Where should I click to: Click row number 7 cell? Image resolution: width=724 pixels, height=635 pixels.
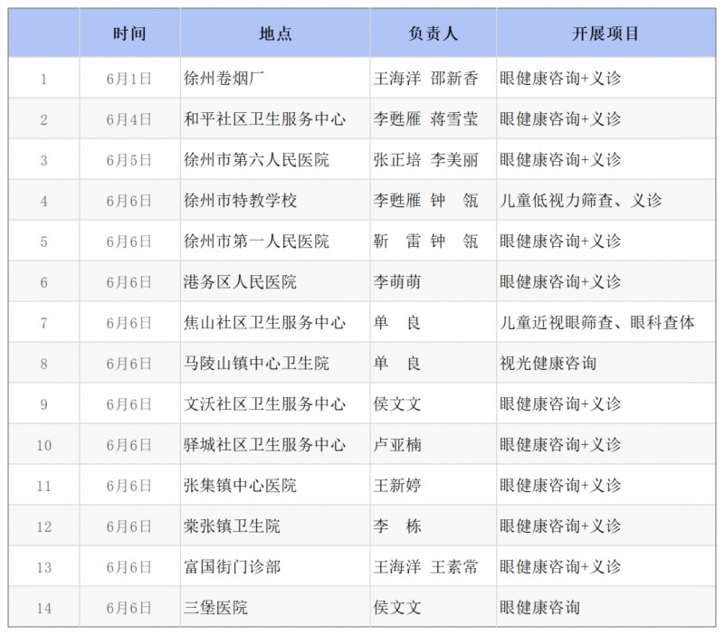[43, 323]
